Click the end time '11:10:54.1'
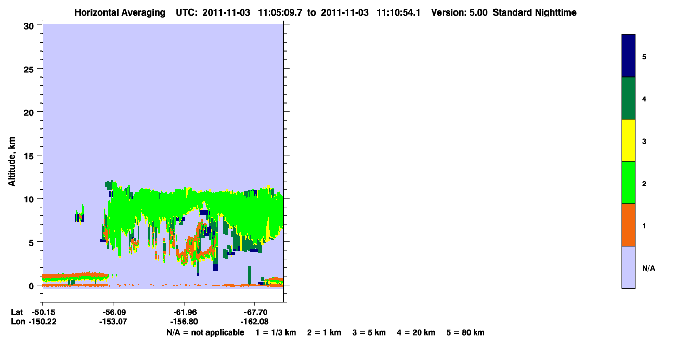This screenshot has width=676, height=347. [x=398, y=12]
